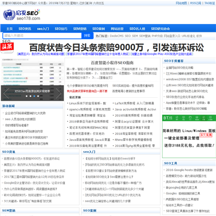Open the 笔记本无线和有线的MAC地址 link
Screen dimensions: 216x216
coord(89,127)
